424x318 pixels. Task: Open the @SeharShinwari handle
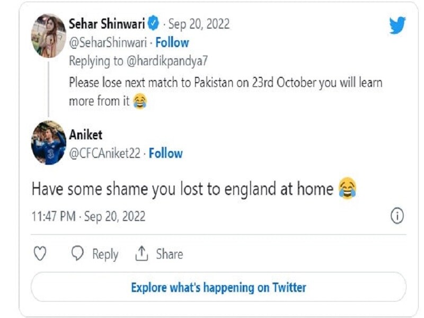click(108, 43)
